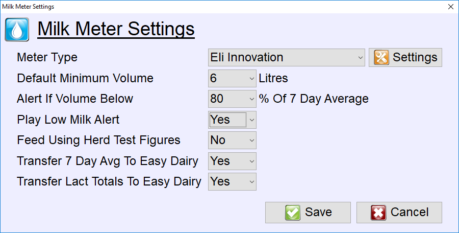Expand Default Minimum Volume dropdown arrow

(x=252, y=78)
